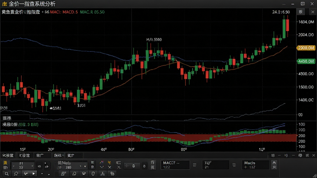Click the lock-like icon in mini toolbar
This screenshot has height=178, width=317.
pyautogui.click(x=300, y=155)
